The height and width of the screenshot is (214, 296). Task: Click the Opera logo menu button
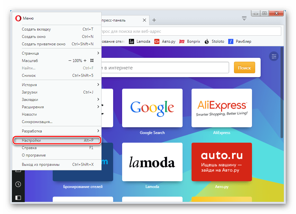[x=18, y=18]
